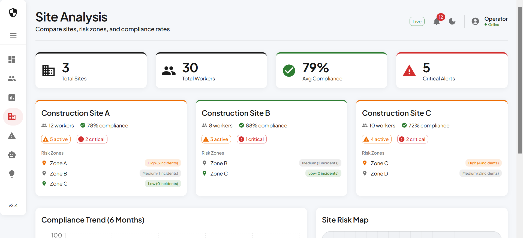Viewport: 523px width, 238px height.
Task: Select 'Low (0 incidents)' tag in Site B
Action: (x=323, y=173)
